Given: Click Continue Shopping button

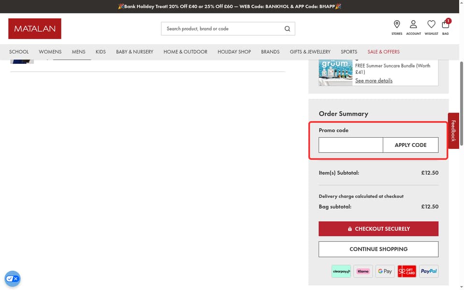Looking at the screenshot, I should click(378, 249).
